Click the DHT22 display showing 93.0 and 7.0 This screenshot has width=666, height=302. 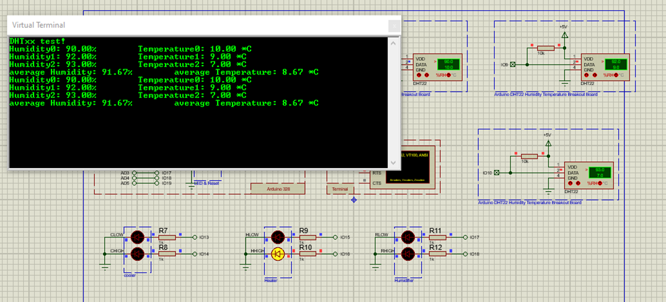click(600, 172)
